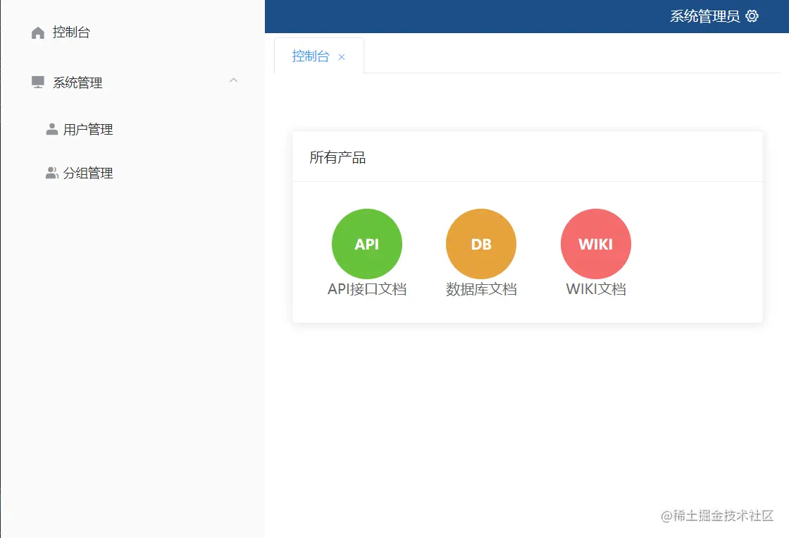Go to 分组管理 submenu item
789x538 pixels.
tap(88, 173)
